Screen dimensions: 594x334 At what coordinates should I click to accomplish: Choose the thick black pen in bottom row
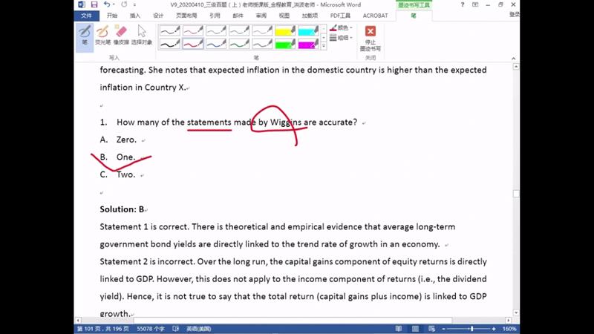pyautogui.click(x=170, y=44)
